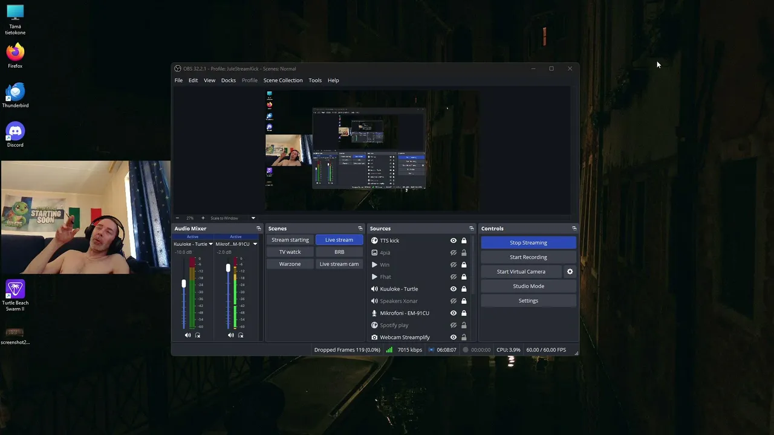
Task: Click the media icon of Win source
Action: point(374,265)
